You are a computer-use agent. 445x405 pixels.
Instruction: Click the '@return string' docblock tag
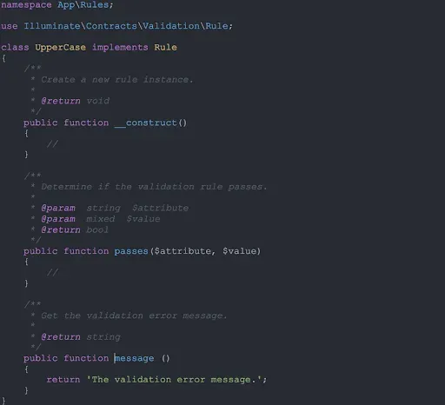coord(81,337)
